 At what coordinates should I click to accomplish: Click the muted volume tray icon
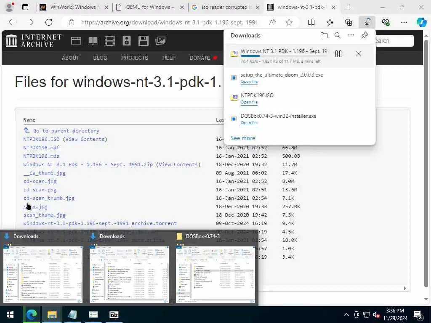pos(376,315)
